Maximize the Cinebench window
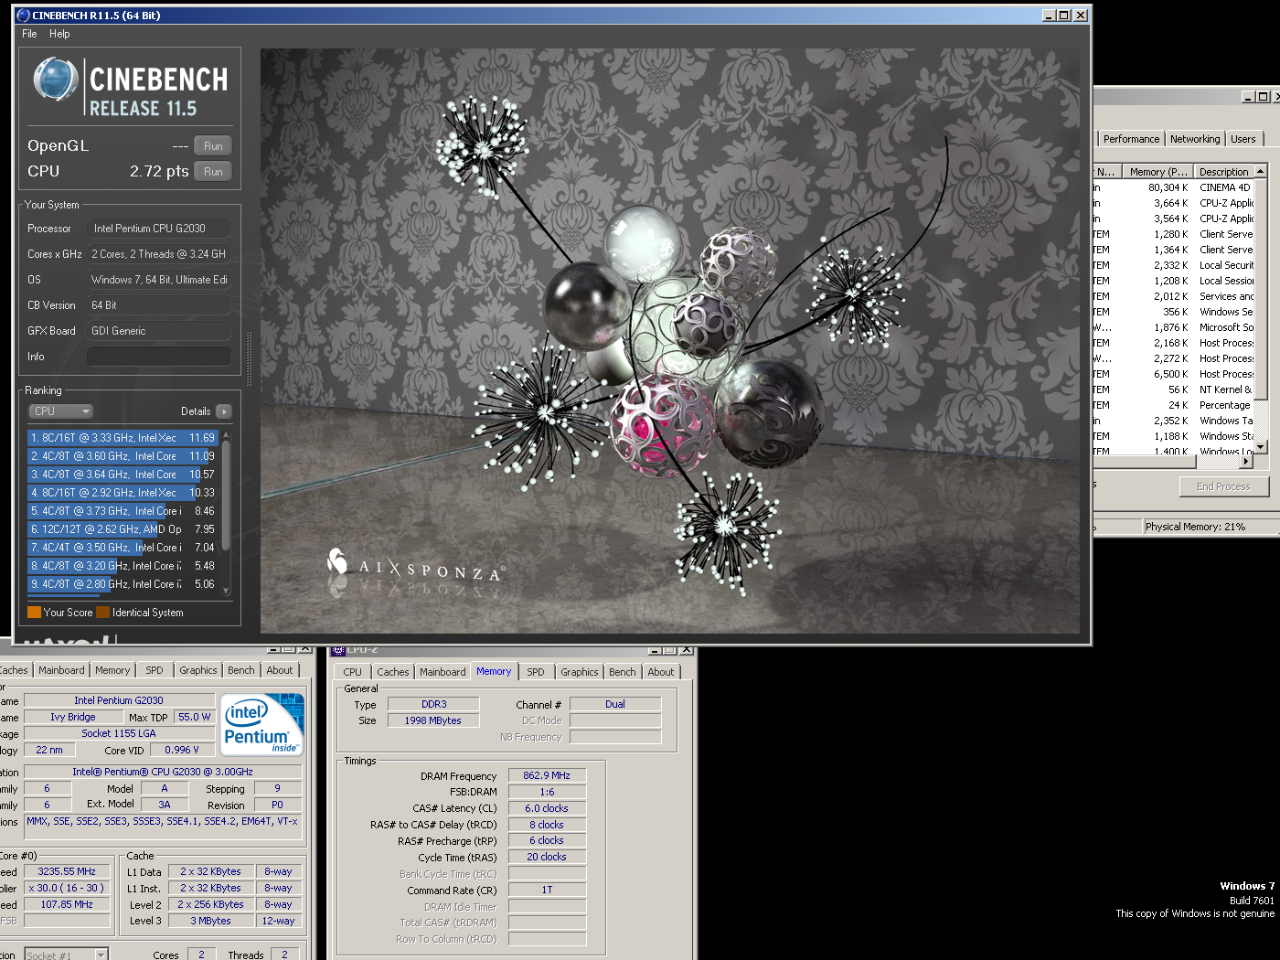This screenshot has width=1280, height=960. [x=1064, y=16]
